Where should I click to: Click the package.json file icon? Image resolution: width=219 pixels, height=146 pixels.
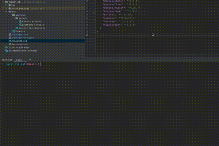click(x=10, y=34)
